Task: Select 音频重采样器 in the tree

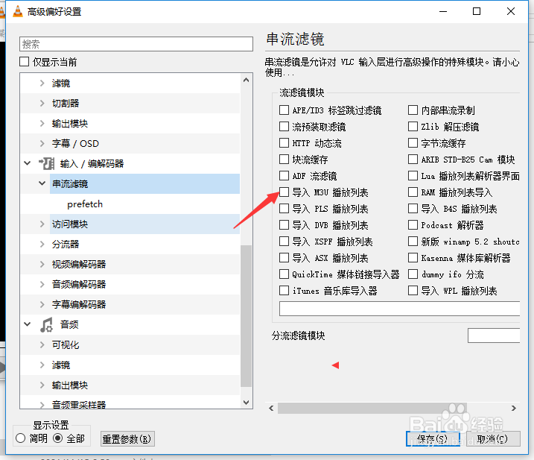Action: click(x=79, y=405)
